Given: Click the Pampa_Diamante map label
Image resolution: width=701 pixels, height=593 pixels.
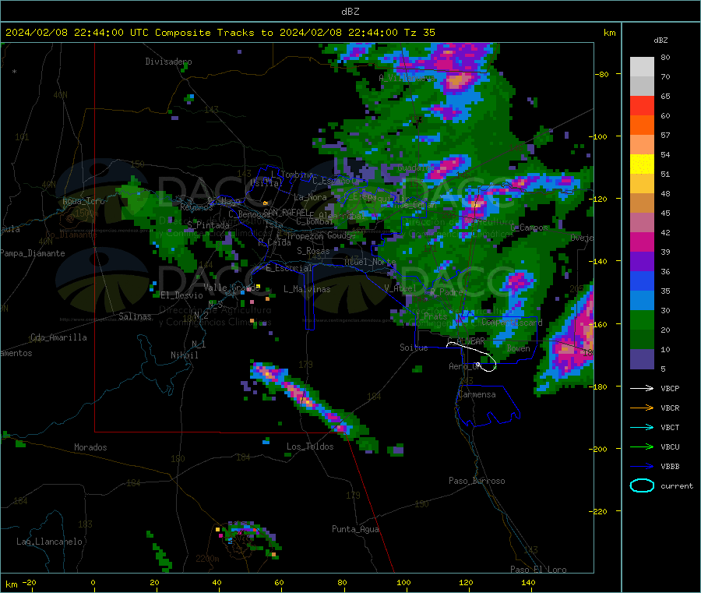Looking at the screenshot, I should [33, 253].
